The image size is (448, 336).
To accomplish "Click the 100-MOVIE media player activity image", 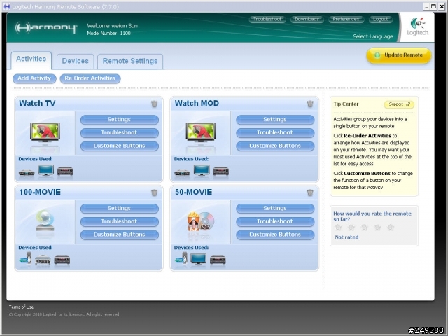I will (x=45, y=220).
